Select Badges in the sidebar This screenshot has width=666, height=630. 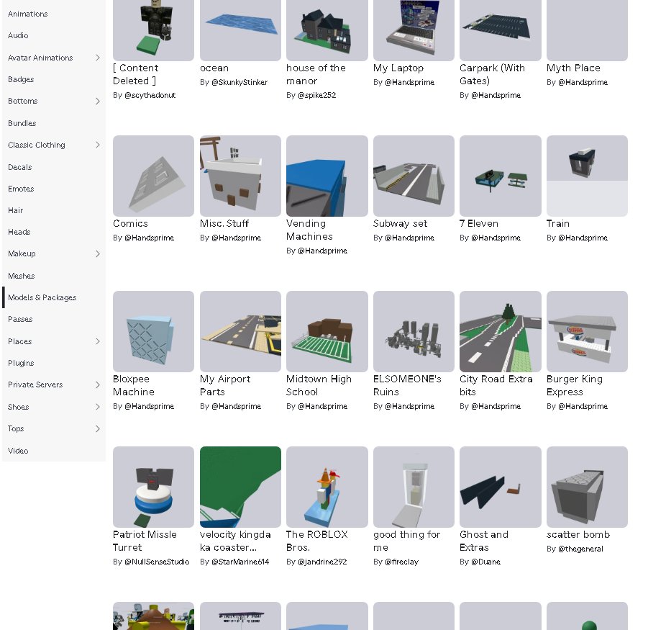click(x=21, y=79)
